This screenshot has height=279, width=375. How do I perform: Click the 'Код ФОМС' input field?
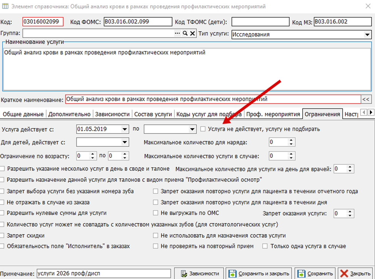coord(138,22)
